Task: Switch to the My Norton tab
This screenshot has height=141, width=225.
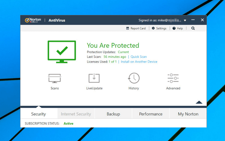Action: coord(188,114)
